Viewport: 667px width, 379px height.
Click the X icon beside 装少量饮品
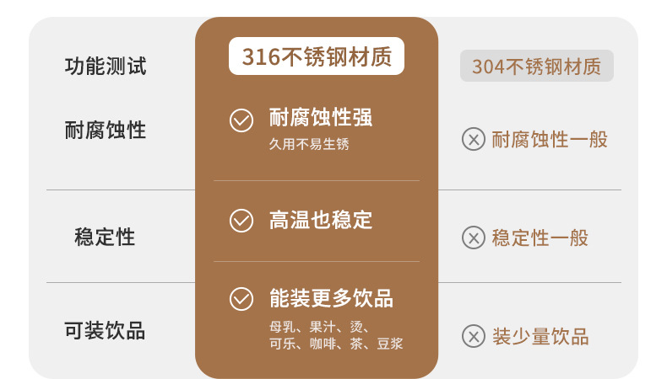(x=474, y=336)
